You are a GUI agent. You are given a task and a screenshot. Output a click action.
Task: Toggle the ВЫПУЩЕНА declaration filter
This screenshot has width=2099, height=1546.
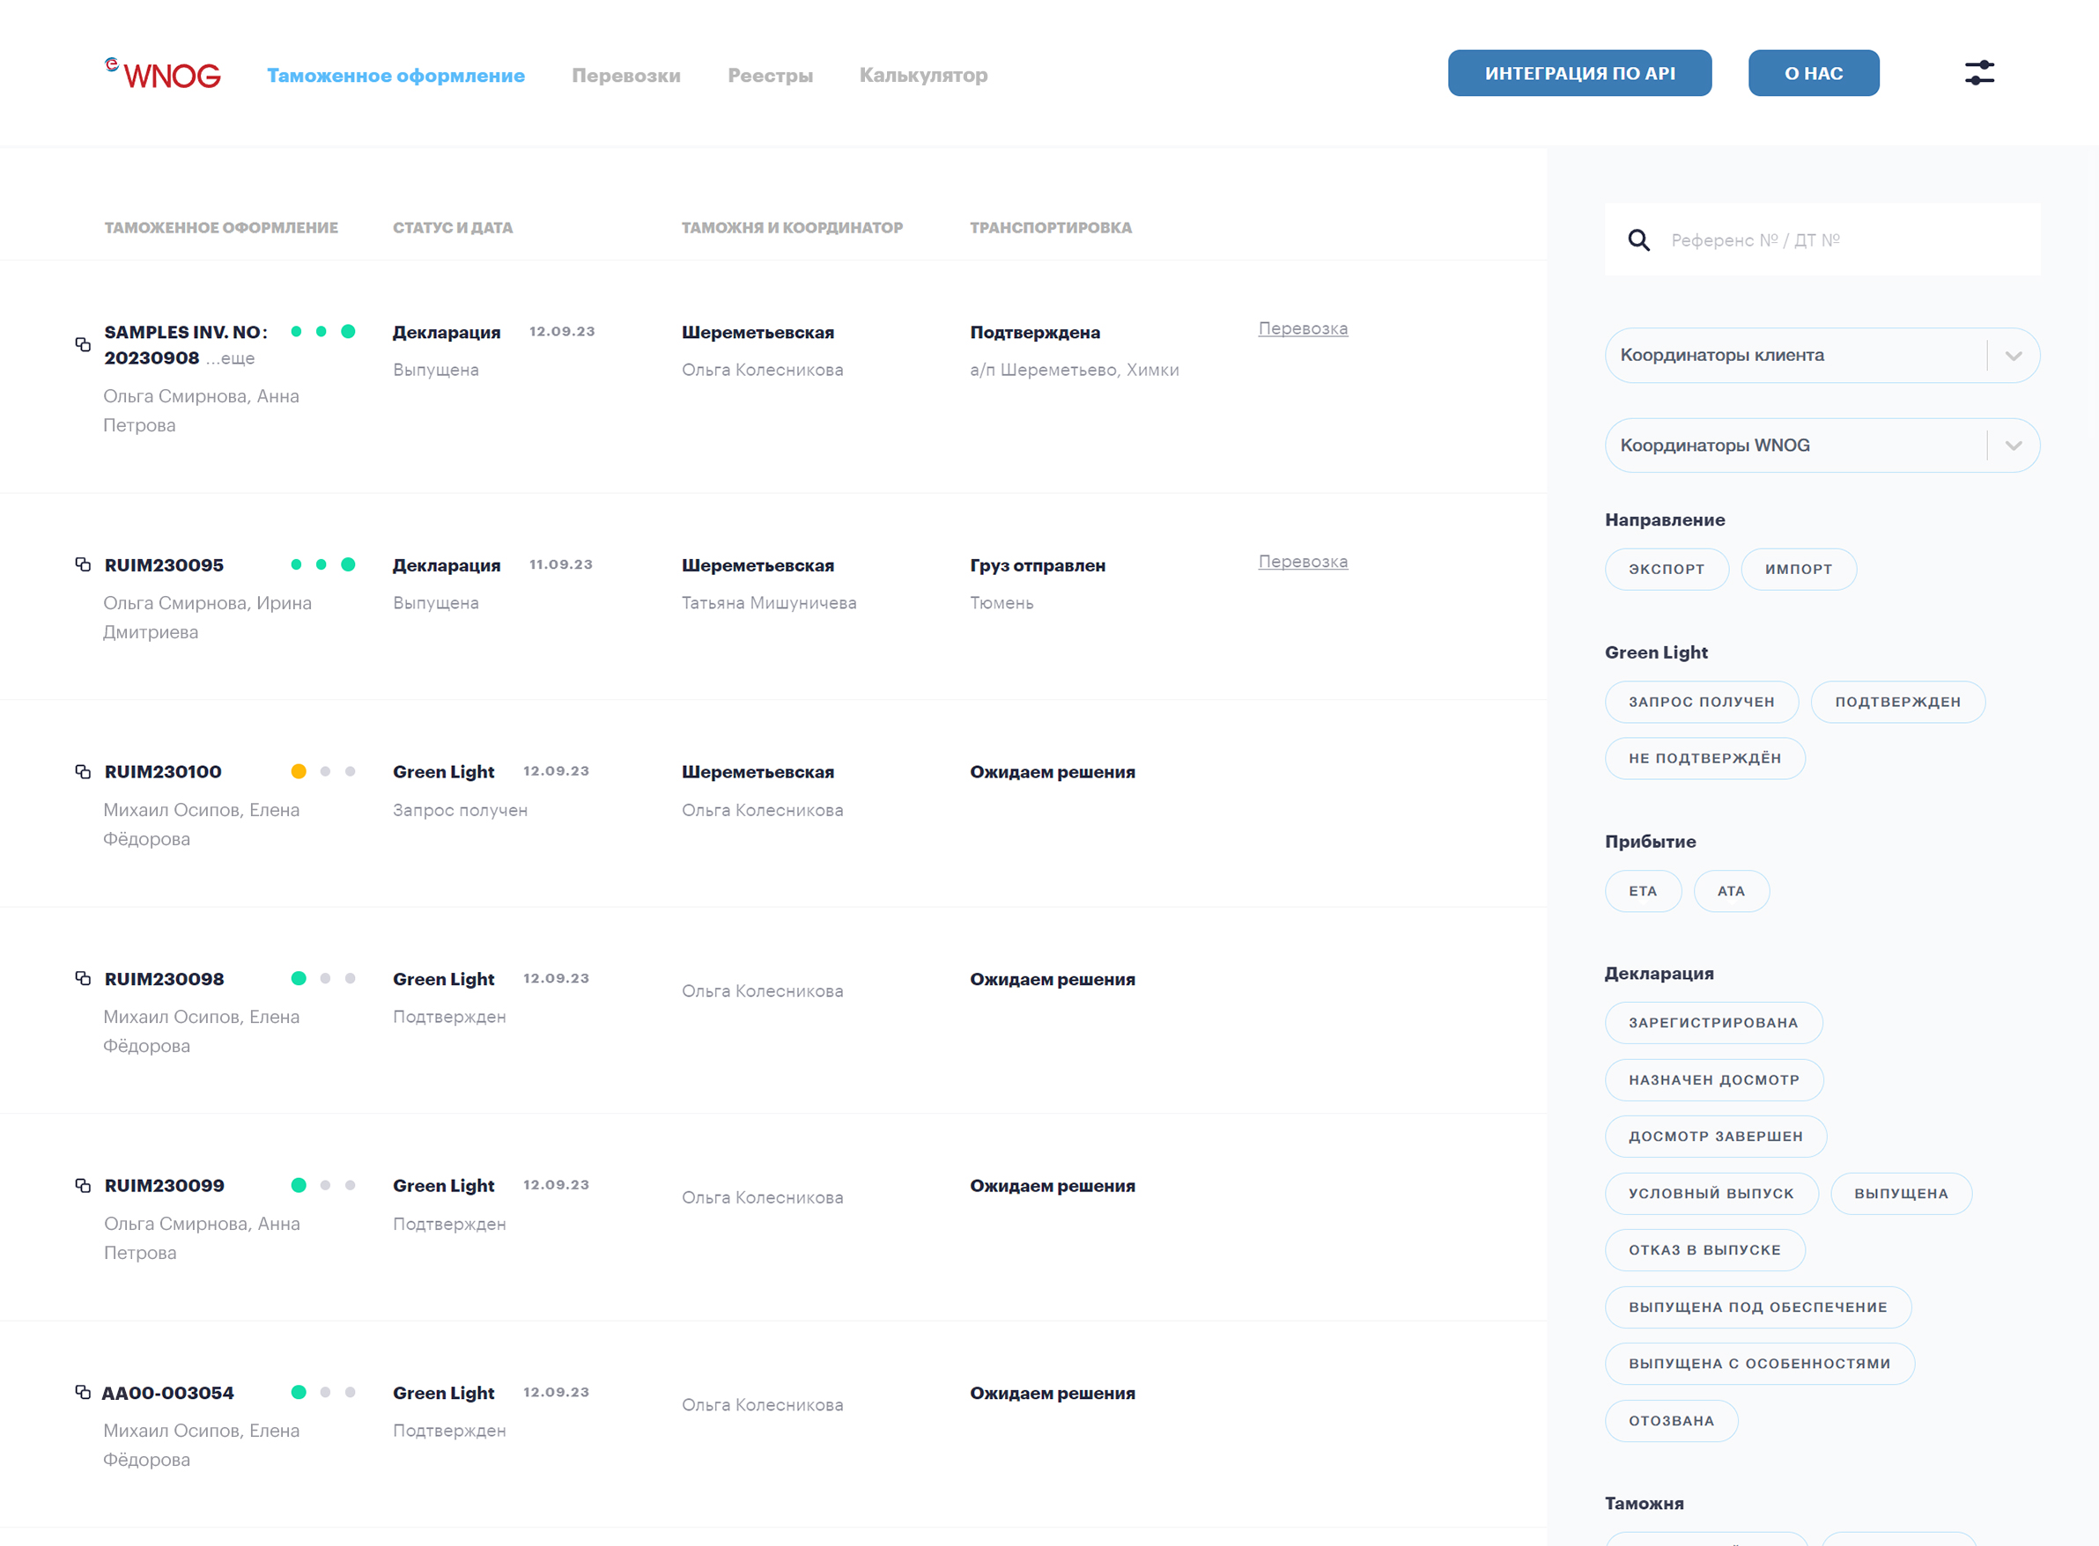(x=1900, y=1193)
